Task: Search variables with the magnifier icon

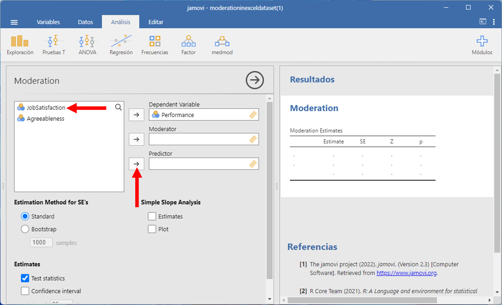Action: [118, 107]
